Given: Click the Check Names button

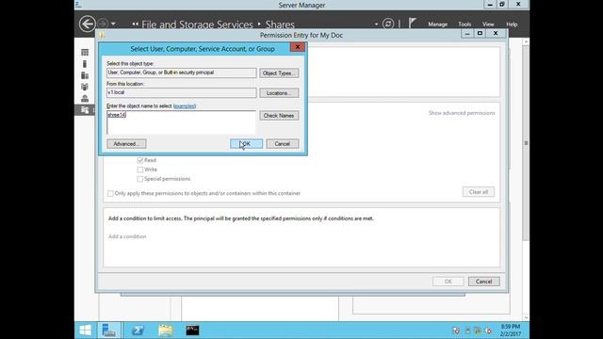Looking at the screenshot, I should coord(279,115).
